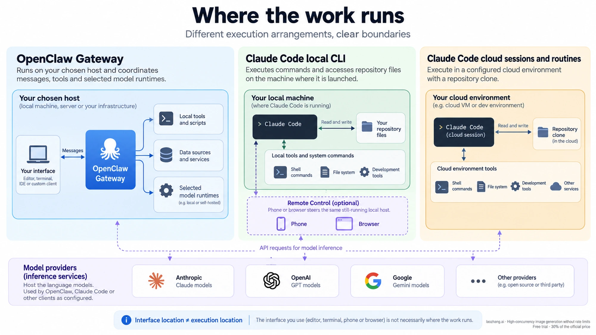Click the Shell commands icon in local tools
This screenshot has width=596, height=335.
point(280,172)
